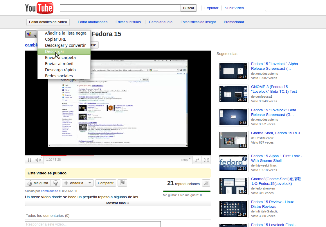This screenshot has width=326, height=227.
Task: Open Redes sociales menu entry
Action: pos(64,76)
